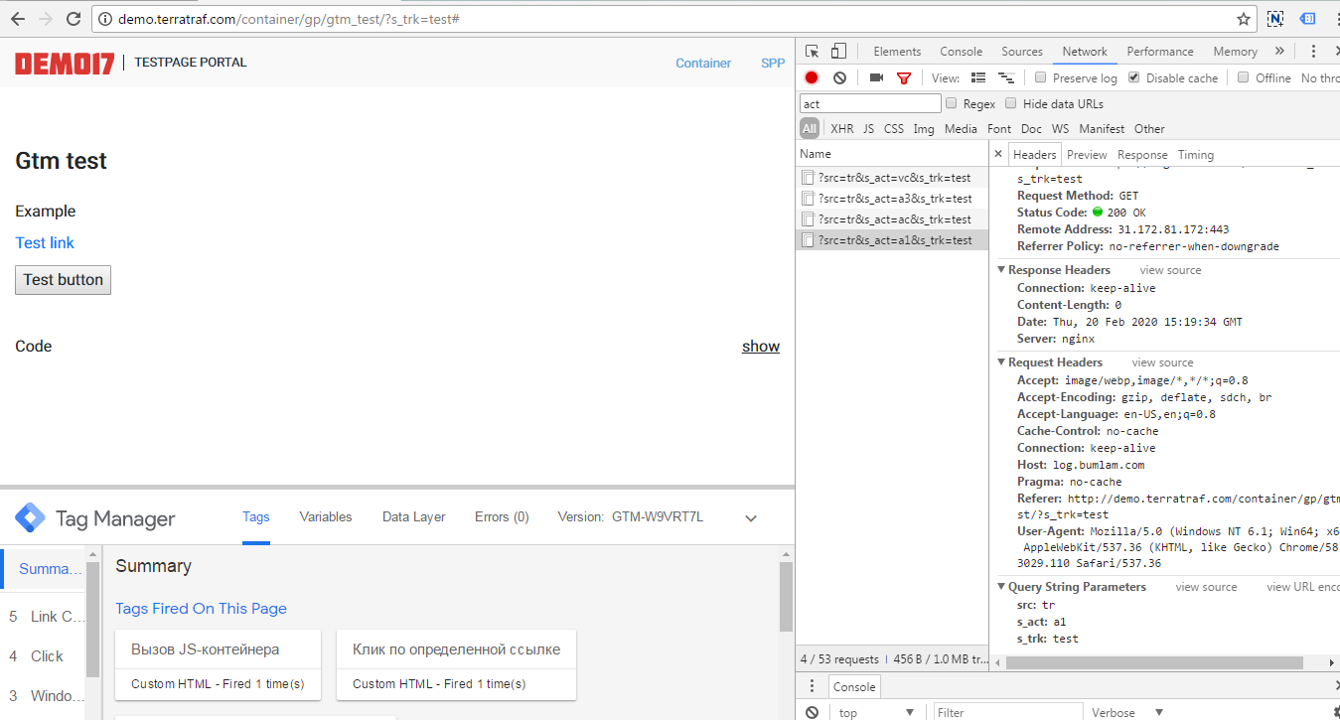Open the console context 'top' dropdown
Viewport: 1340px width, 720px height.
coord(876,712)
